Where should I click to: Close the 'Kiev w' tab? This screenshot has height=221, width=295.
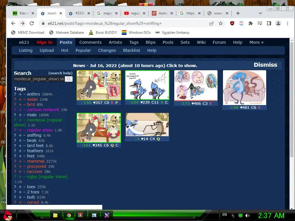(x=33, y=13)
